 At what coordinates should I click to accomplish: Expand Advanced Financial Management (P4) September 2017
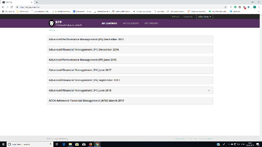coord(130,80)
